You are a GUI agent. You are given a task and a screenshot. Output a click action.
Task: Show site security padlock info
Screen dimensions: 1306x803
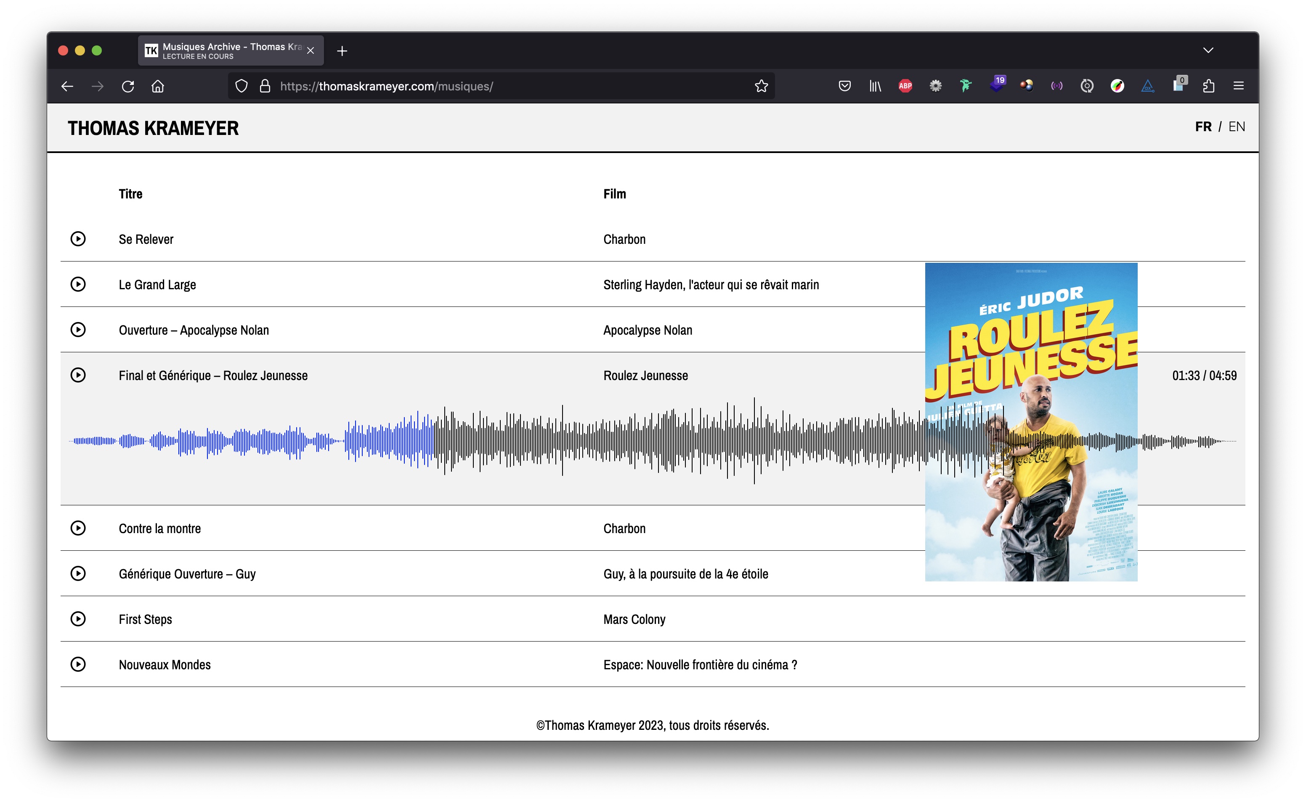265,86
